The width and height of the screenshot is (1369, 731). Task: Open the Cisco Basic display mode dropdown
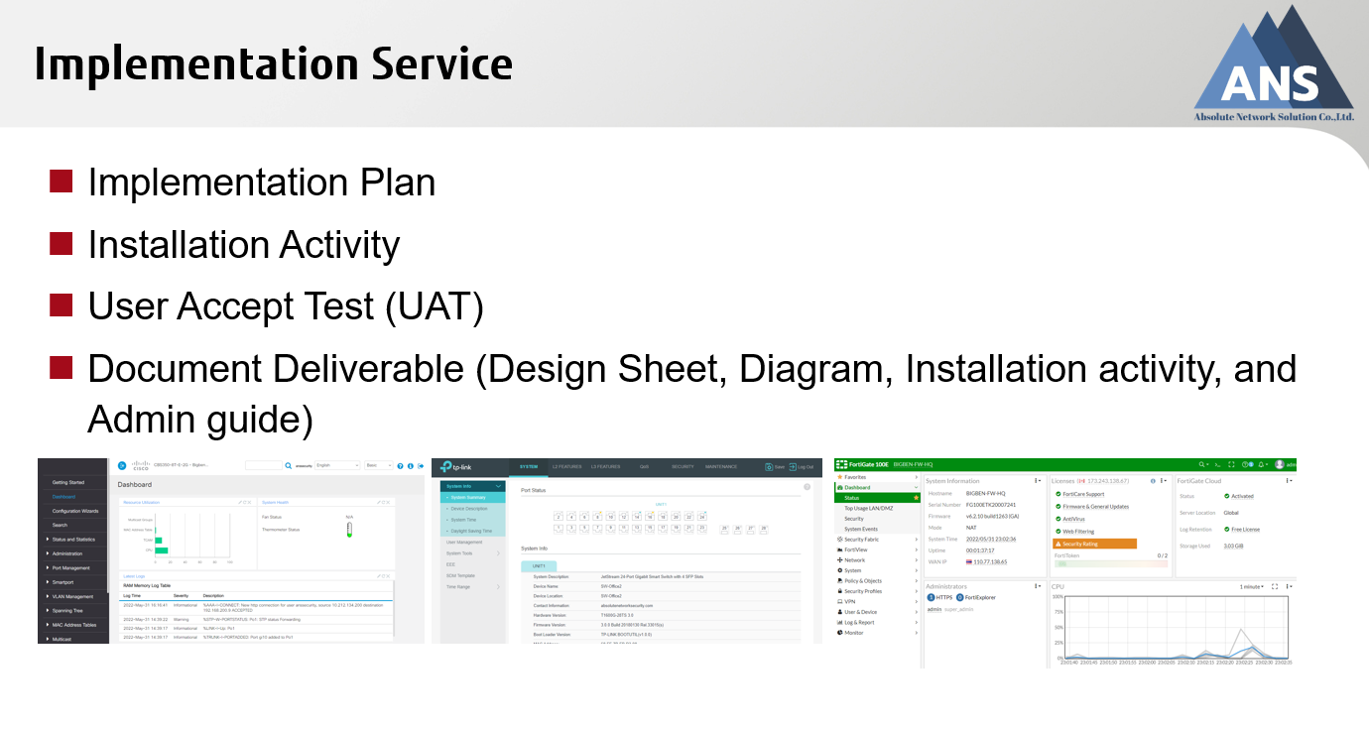(x=379, y=465)
